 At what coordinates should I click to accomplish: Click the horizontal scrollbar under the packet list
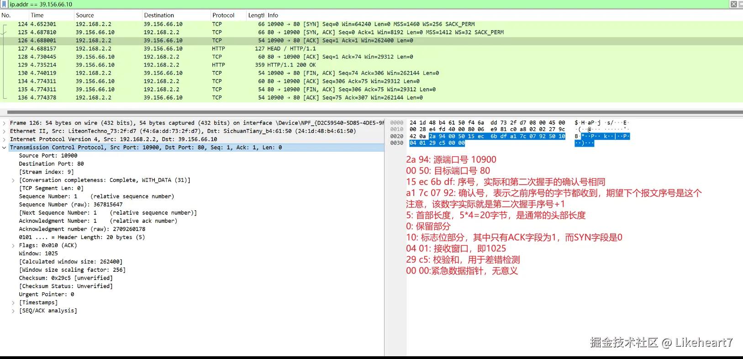coord(374,112)
